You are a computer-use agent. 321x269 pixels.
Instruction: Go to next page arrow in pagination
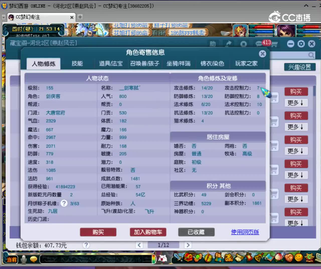click(x=188, y=245)
